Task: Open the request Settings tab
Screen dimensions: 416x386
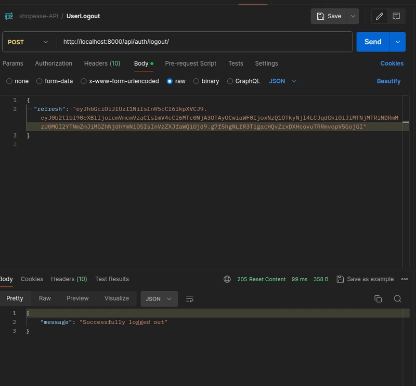Action: pos(266,64)
